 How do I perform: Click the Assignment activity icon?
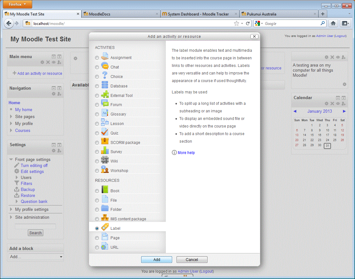coord(105,56)
